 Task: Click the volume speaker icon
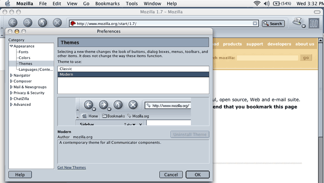pos(267,3)
